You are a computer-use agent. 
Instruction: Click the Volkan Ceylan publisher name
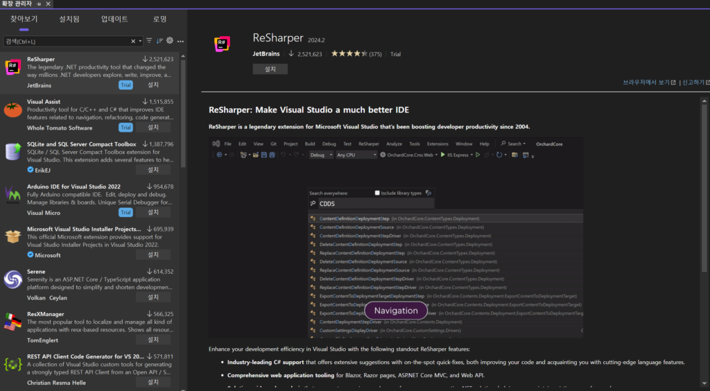46,298
